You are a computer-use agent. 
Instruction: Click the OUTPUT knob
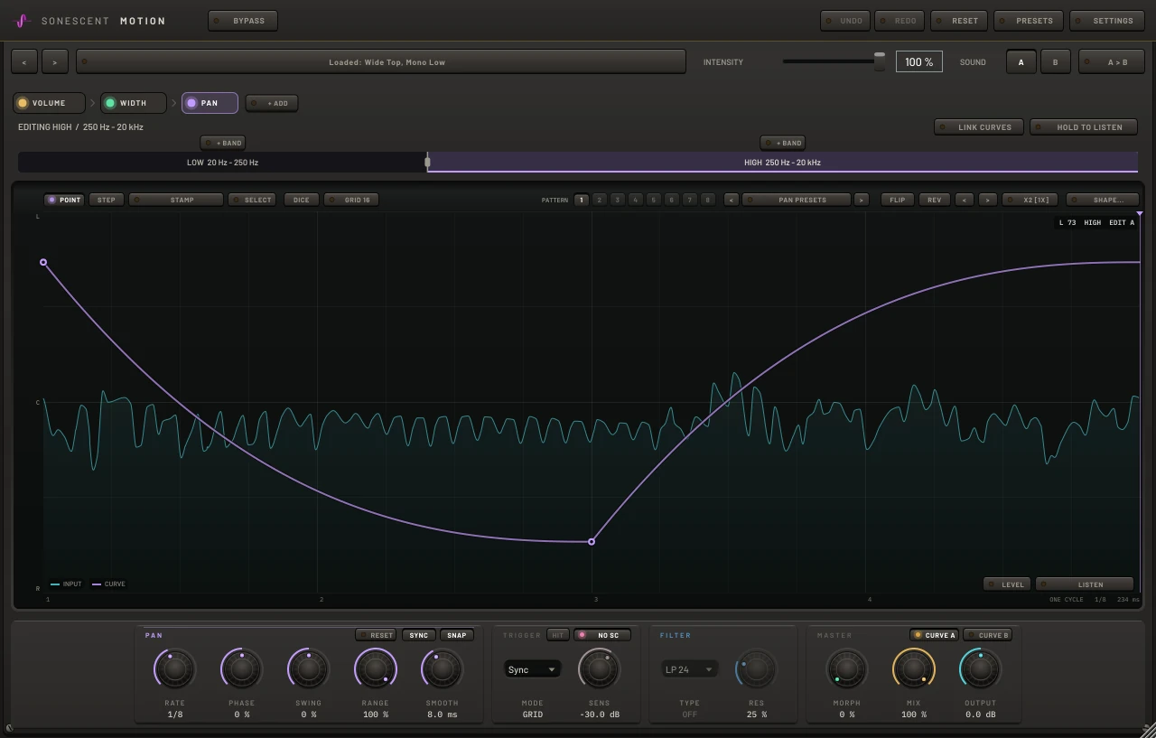click(x=981, y=669)
